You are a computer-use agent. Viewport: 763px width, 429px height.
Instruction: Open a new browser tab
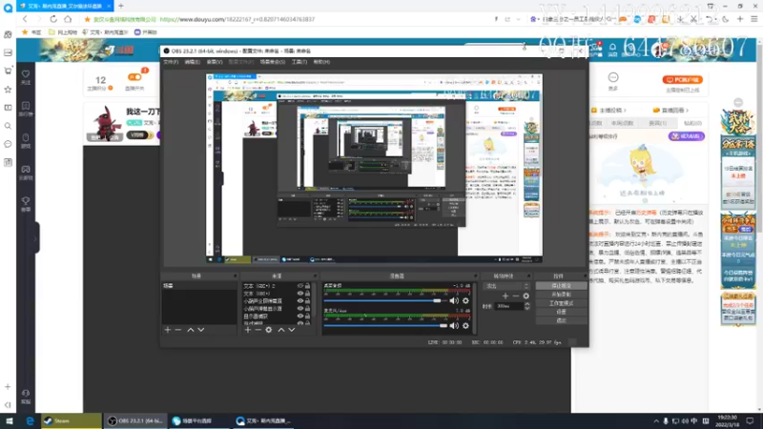pos(121,6)
